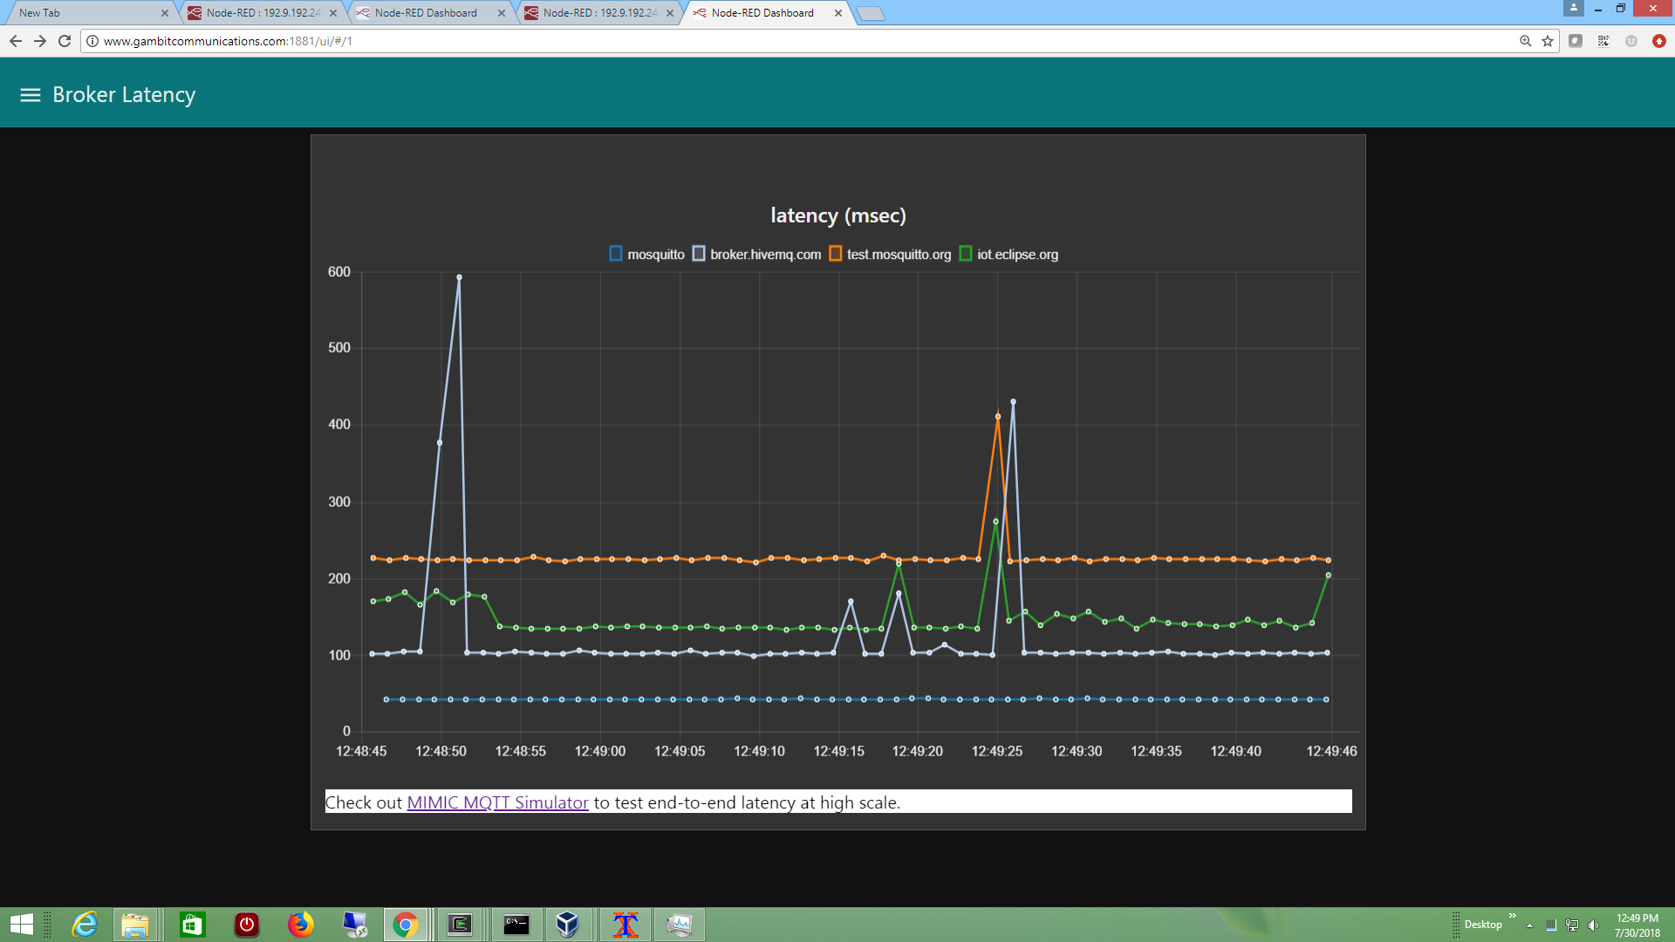
Task: Open Remote Desktop Connection in taskbar
Action: [355, 925]
